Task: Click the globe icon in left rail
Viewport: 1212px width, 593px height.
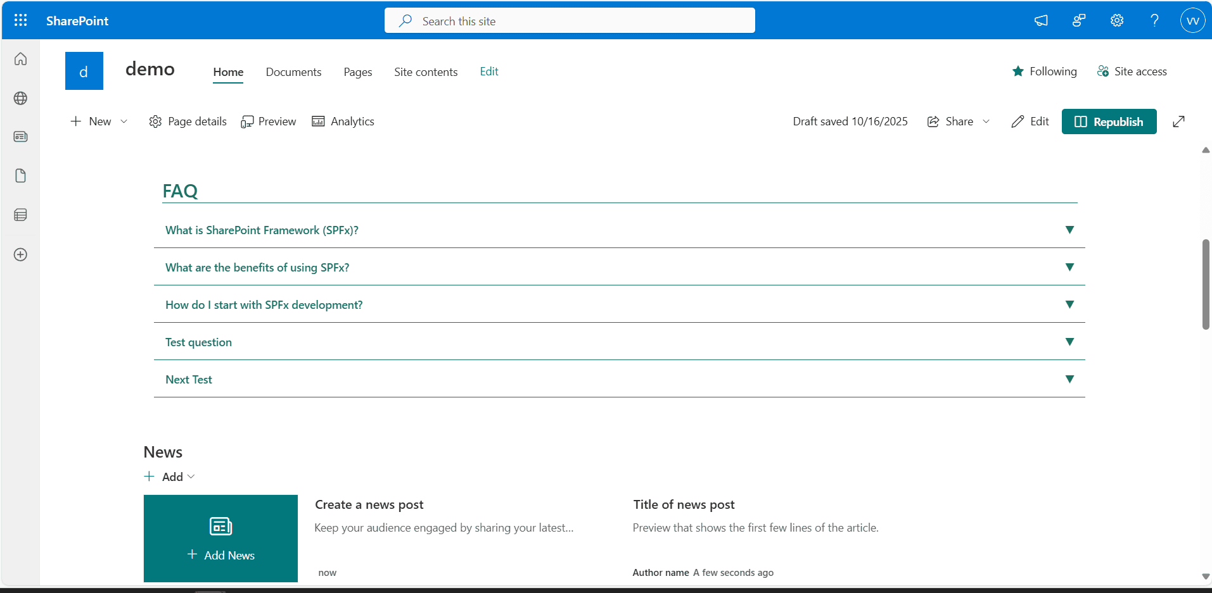Action: (x=20, y=98)
